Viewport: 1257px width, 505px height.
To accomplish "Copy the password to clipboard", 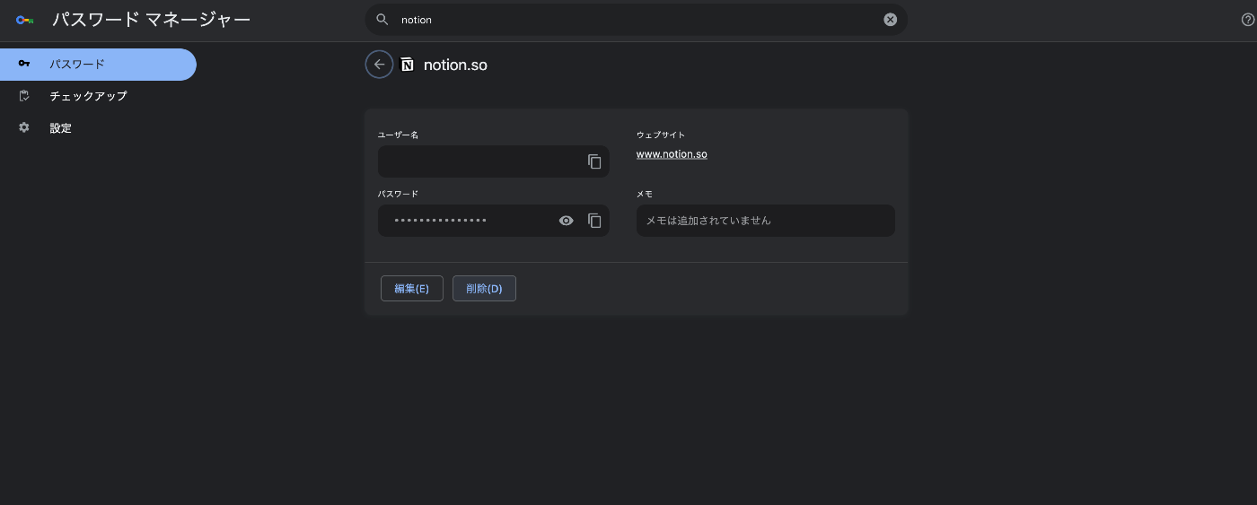I will tap(594, 221).
